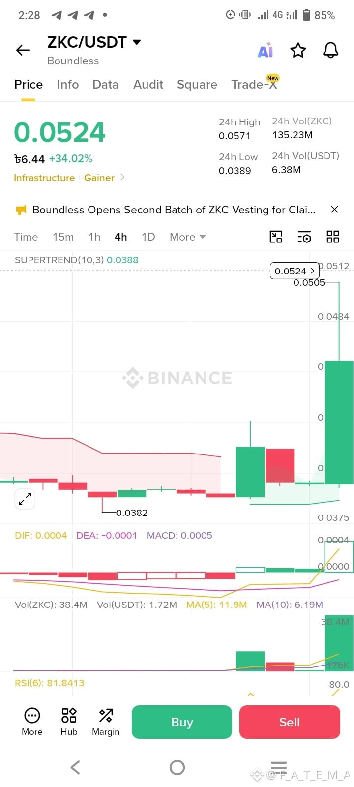Tap the 24h High value 0.0571
The width and height of the screenshot is (354, 787).
[235, 136]
